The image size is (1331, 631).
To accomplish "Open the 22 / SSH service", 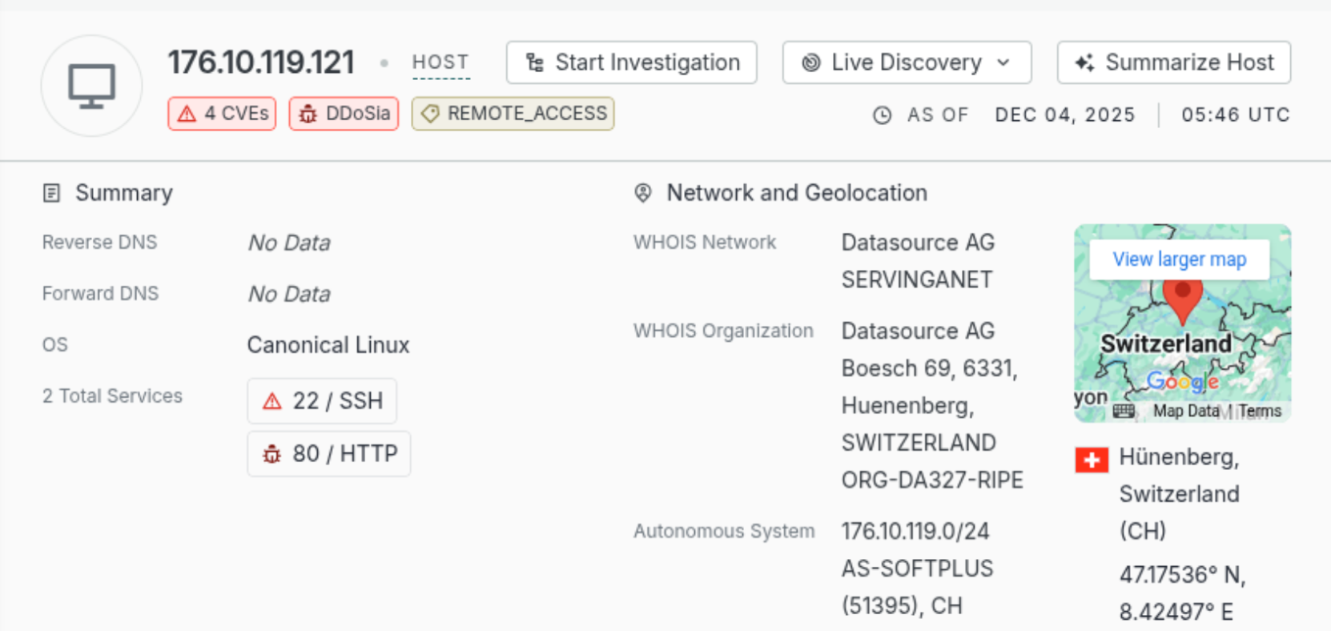I will 322,400.
